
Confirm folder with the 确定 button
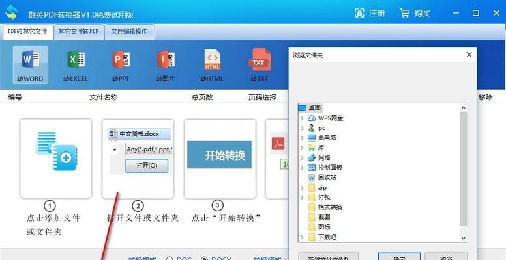tap(399, 257)
